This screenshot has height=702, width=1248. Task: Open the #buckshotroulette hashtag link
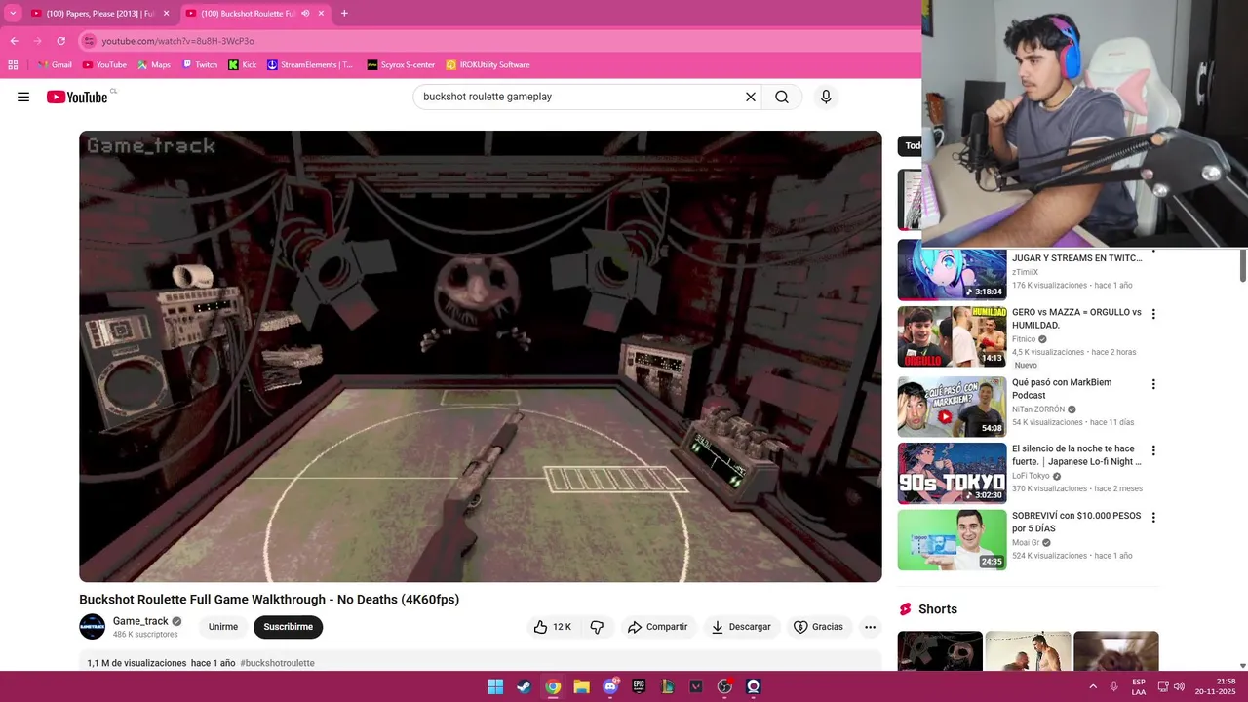coord(277,663)
